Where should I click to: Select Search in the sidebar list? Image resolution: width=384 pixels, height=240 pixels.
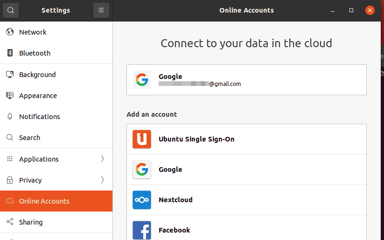tap(56, 138)
